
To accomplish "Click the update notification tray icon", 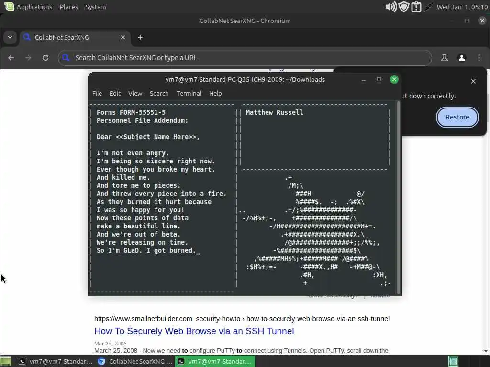I will coord(416,7).
